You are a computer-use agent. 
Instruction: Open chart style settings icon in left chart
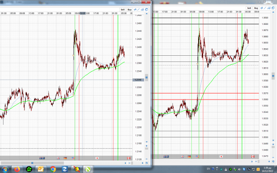pyautogui.click(x=142, y=10)
